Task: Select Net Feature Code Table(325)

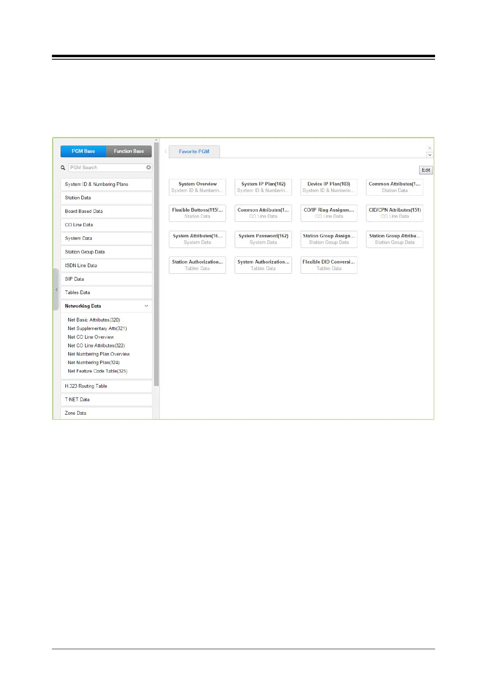Action: (98, 371)
